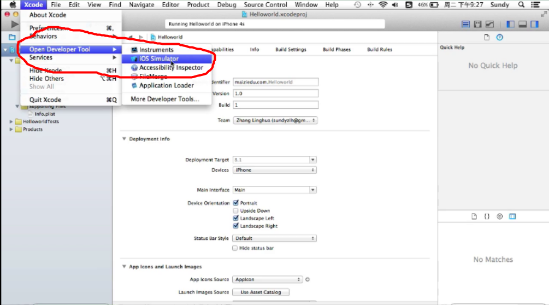Click arrow beside App Icons Source
The image size is (549, 305).
[x=308, y=279]
